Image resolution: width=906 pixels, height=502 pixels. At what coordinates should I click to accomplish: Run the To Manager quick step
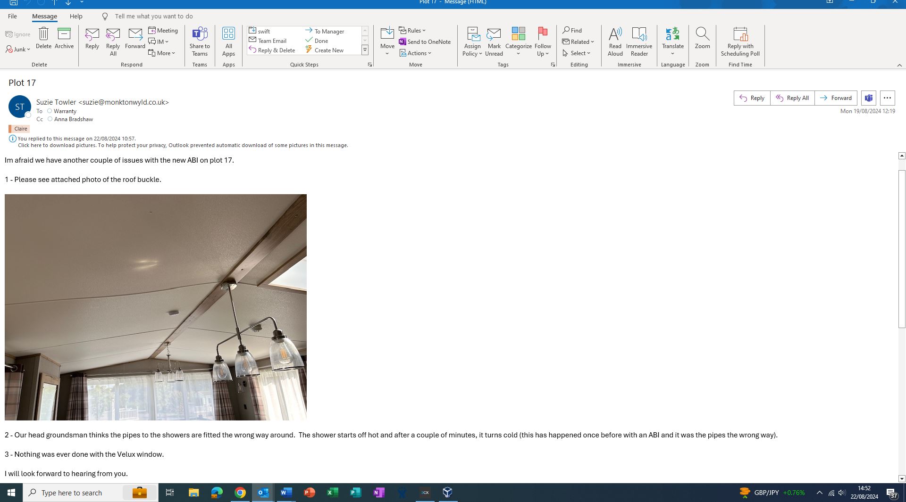(x=325, y=31)
